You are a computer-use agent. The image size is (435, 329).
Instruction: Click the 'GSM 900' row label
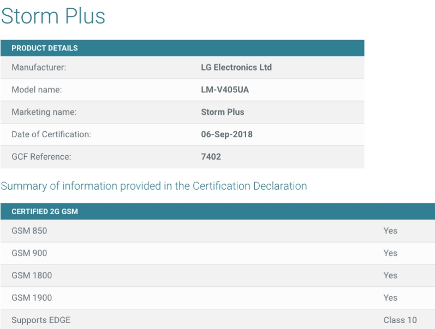click(x=29, y=253)
